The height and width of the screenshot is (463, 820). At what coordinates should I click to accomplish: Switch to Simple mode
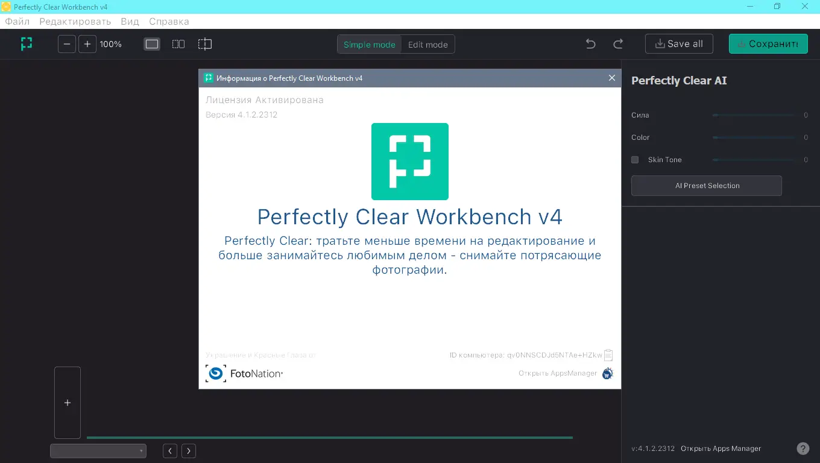[x=370, y=45]
